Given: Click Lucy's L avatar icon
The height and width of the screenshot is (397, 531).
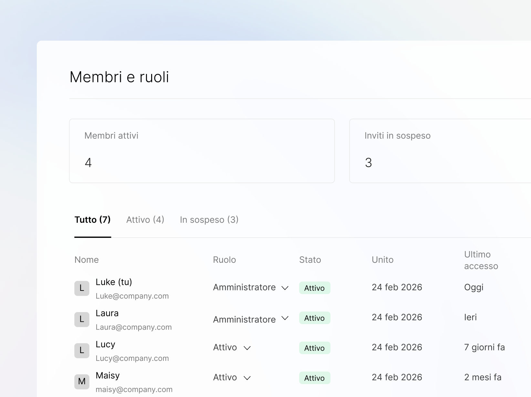Looking at the screenshot, I should [x=82, y=351].
